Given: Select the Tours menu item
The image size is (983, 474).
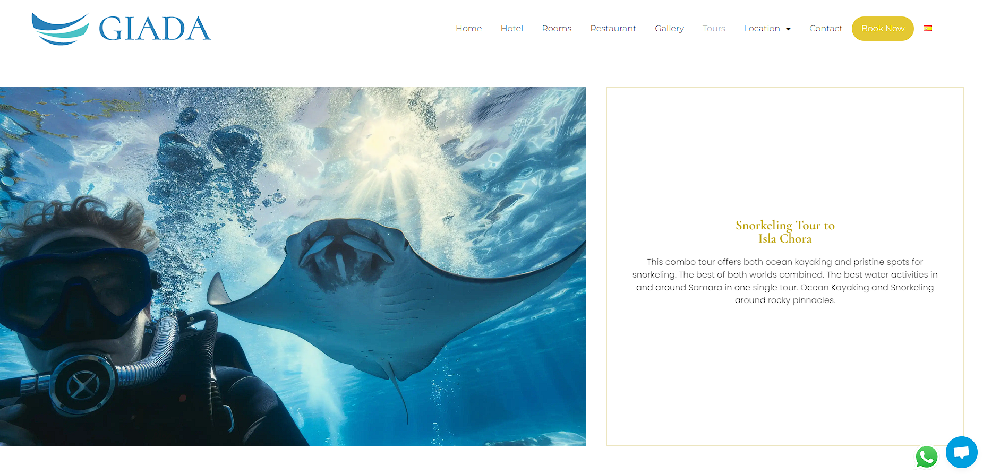Looking at the screenshot, I should [x=714, y=29].
